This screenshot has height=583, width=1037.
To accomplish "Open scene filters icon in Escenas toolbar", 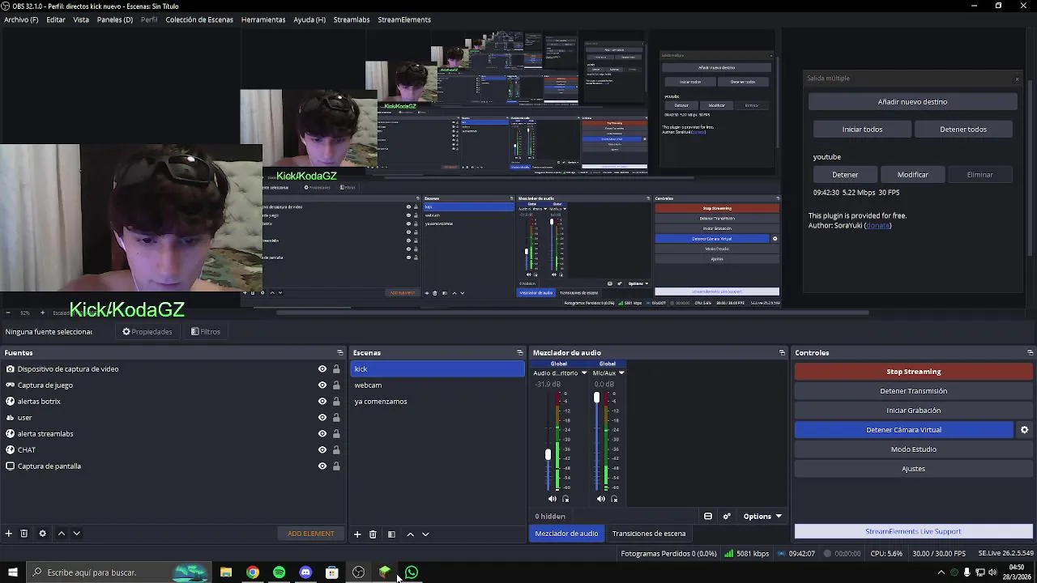I will coord(391,534).
